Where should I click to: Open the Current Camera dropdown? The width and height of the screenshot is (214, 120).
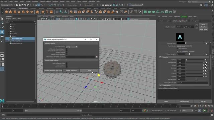pos(72,47)
